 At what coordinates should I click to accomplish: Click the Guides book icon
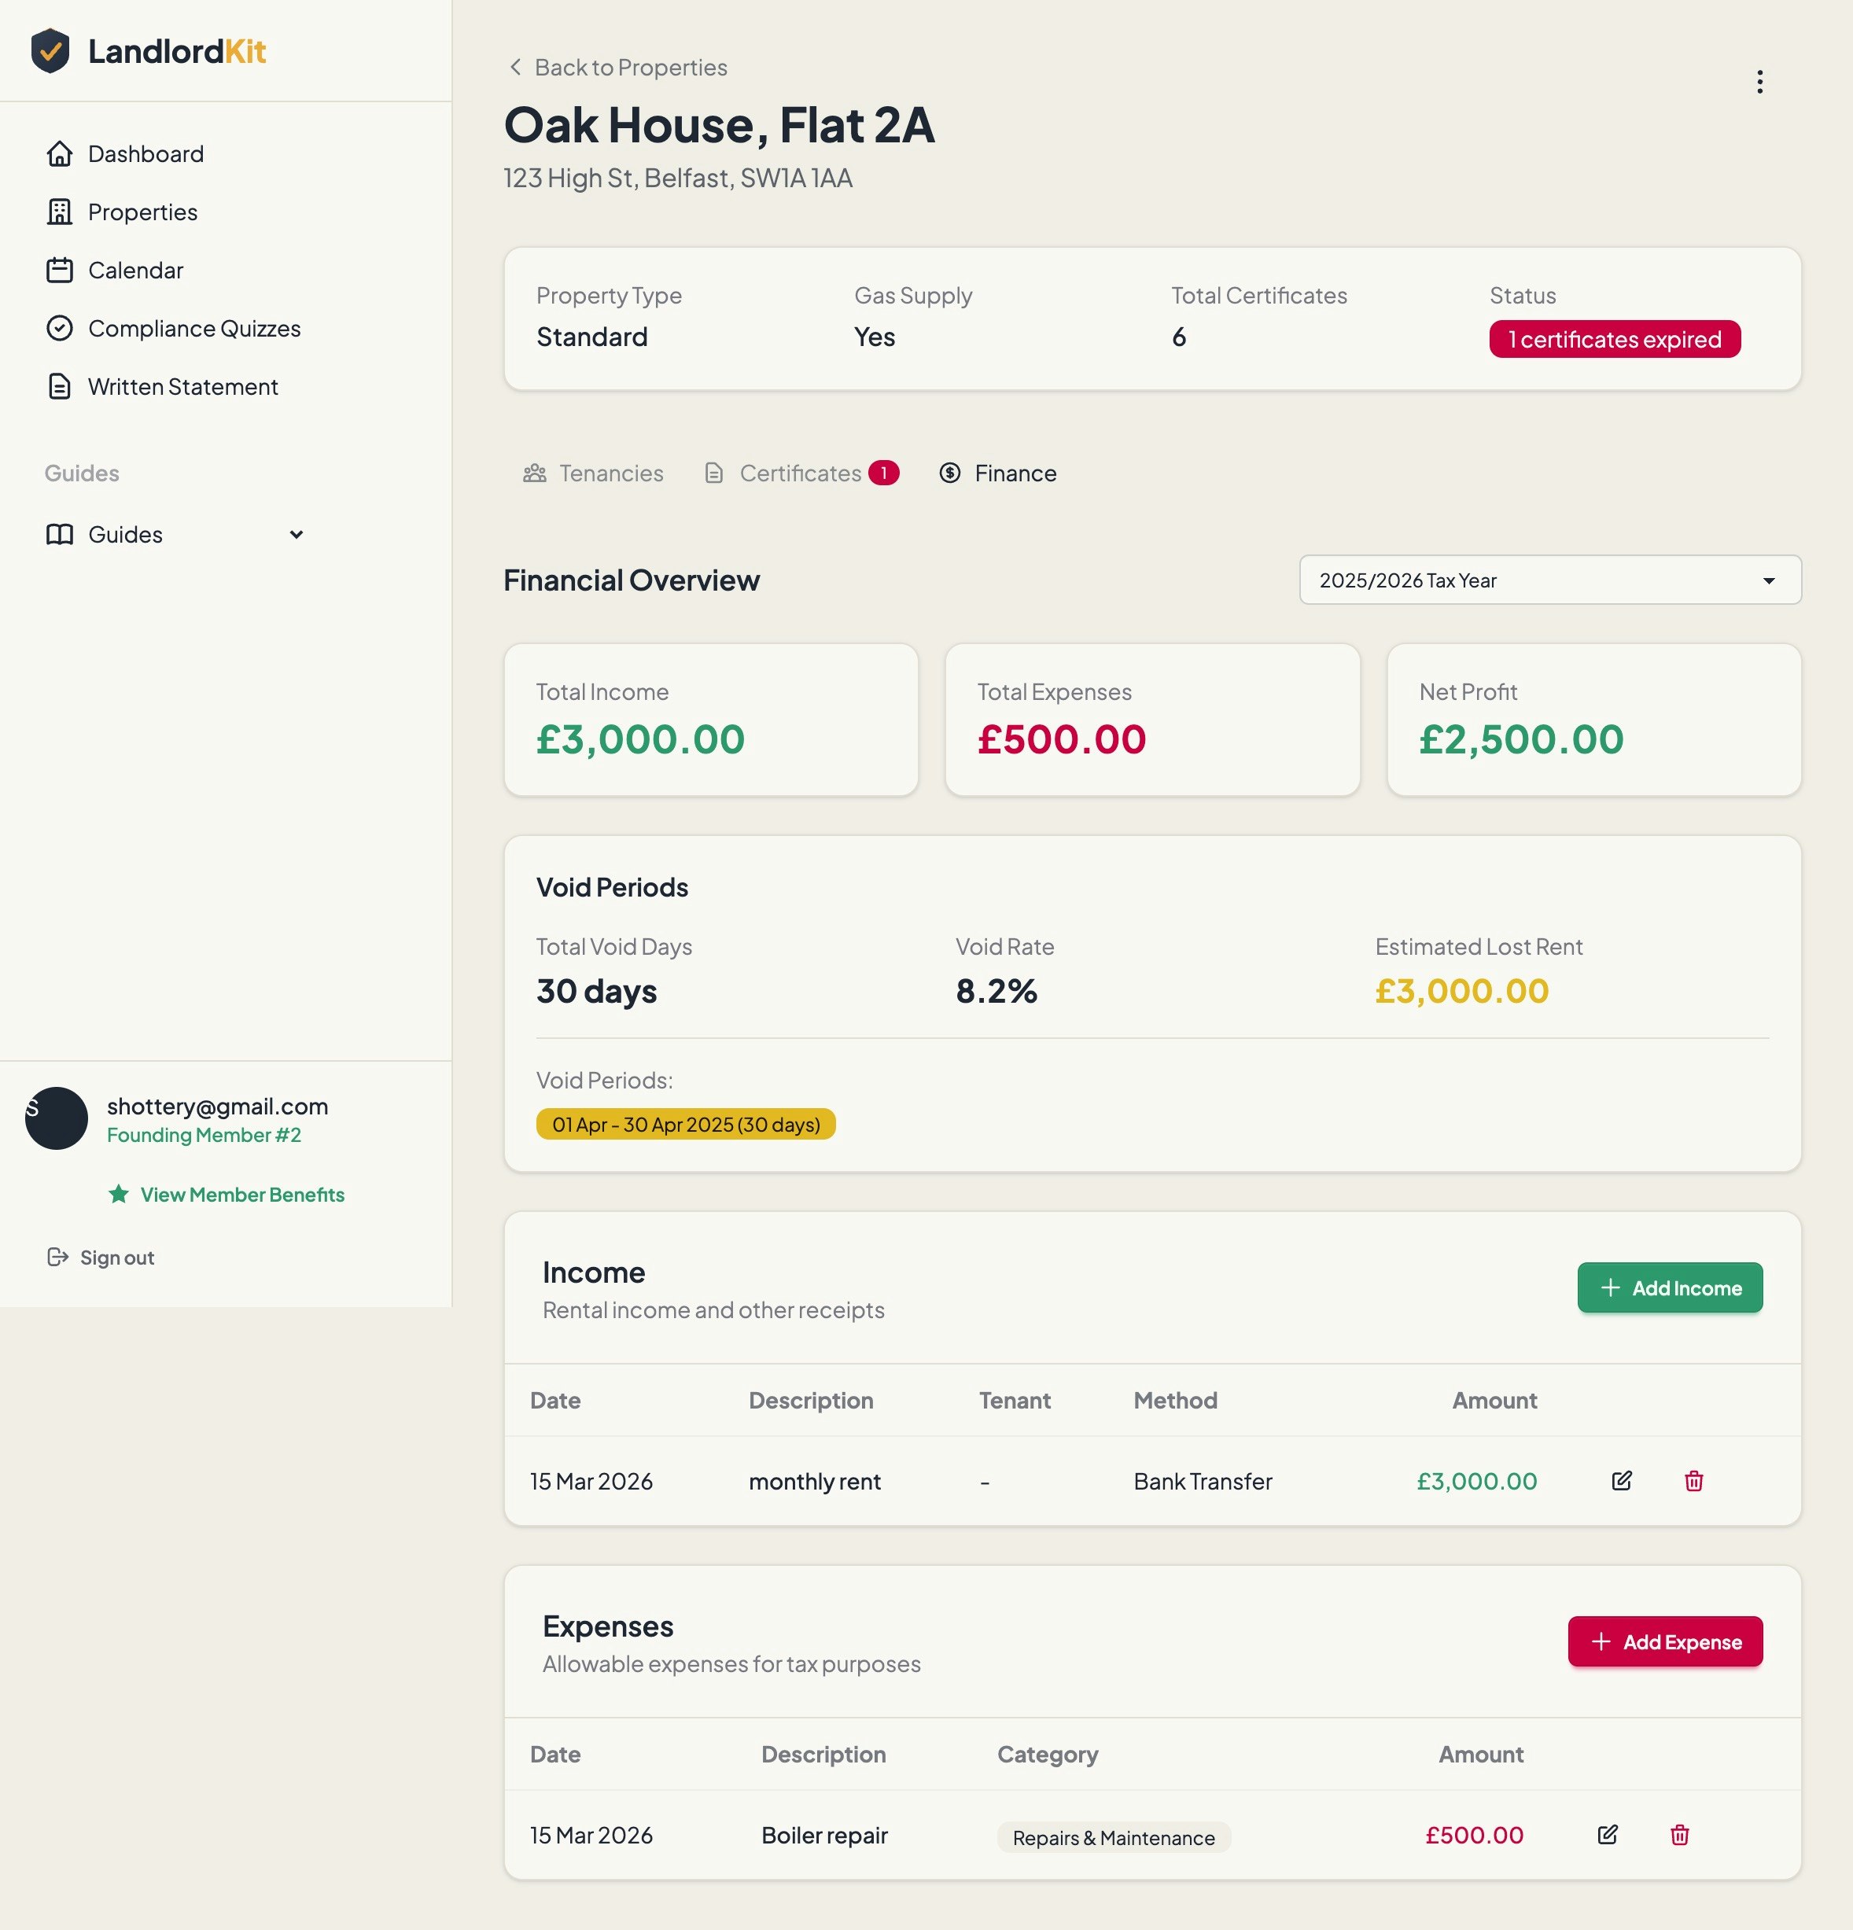pos(60,535)
